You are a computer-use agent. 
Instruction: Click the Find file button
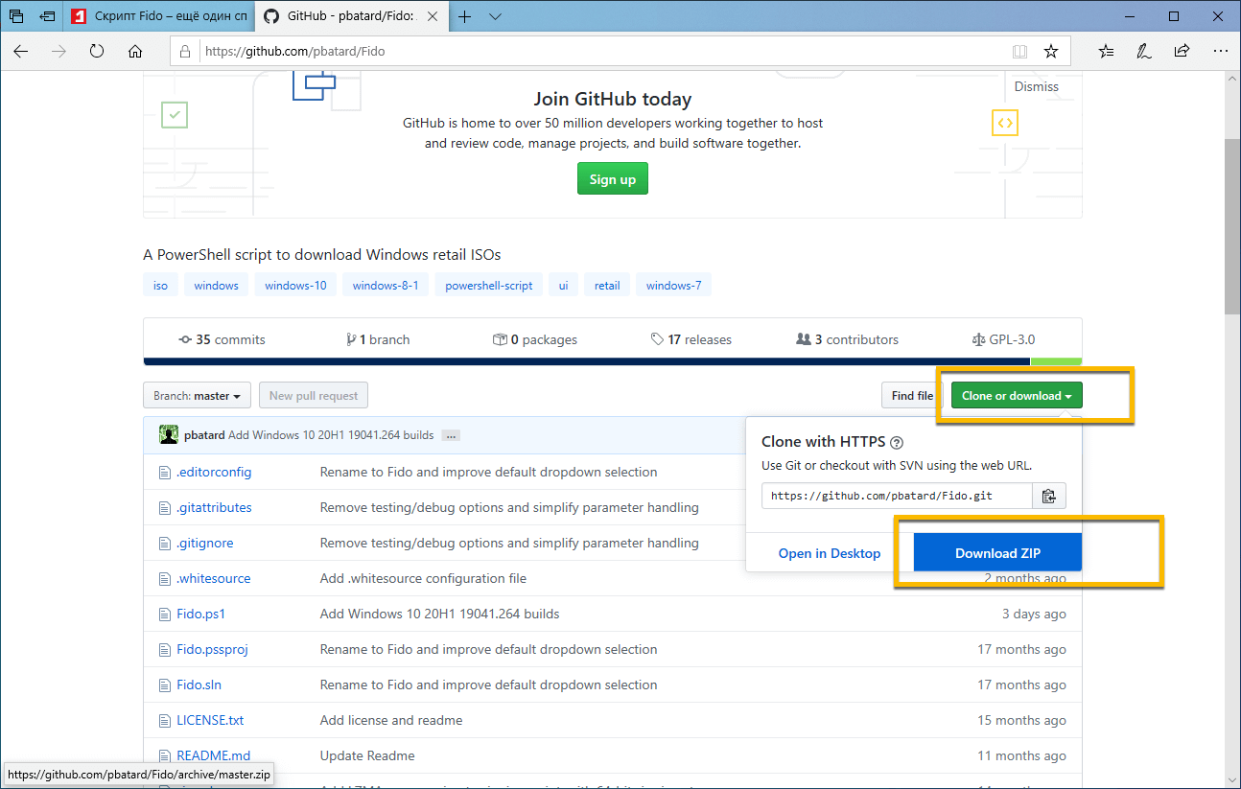point(912,396)
